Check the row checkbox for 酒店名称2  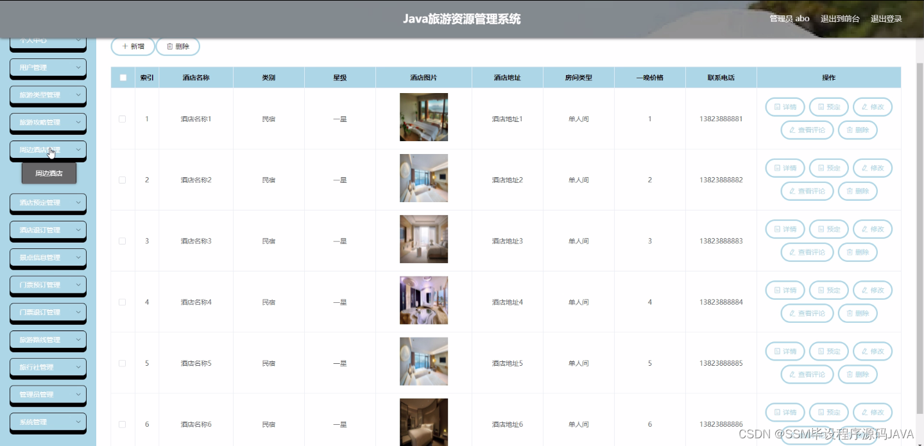(123, 180)
